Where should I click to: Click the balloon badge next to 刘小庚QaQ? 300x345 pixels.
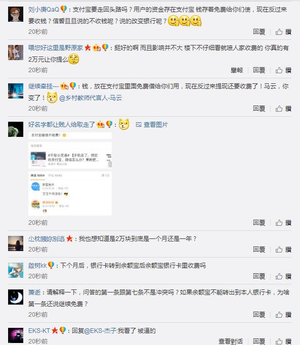(x=63, y=9)
